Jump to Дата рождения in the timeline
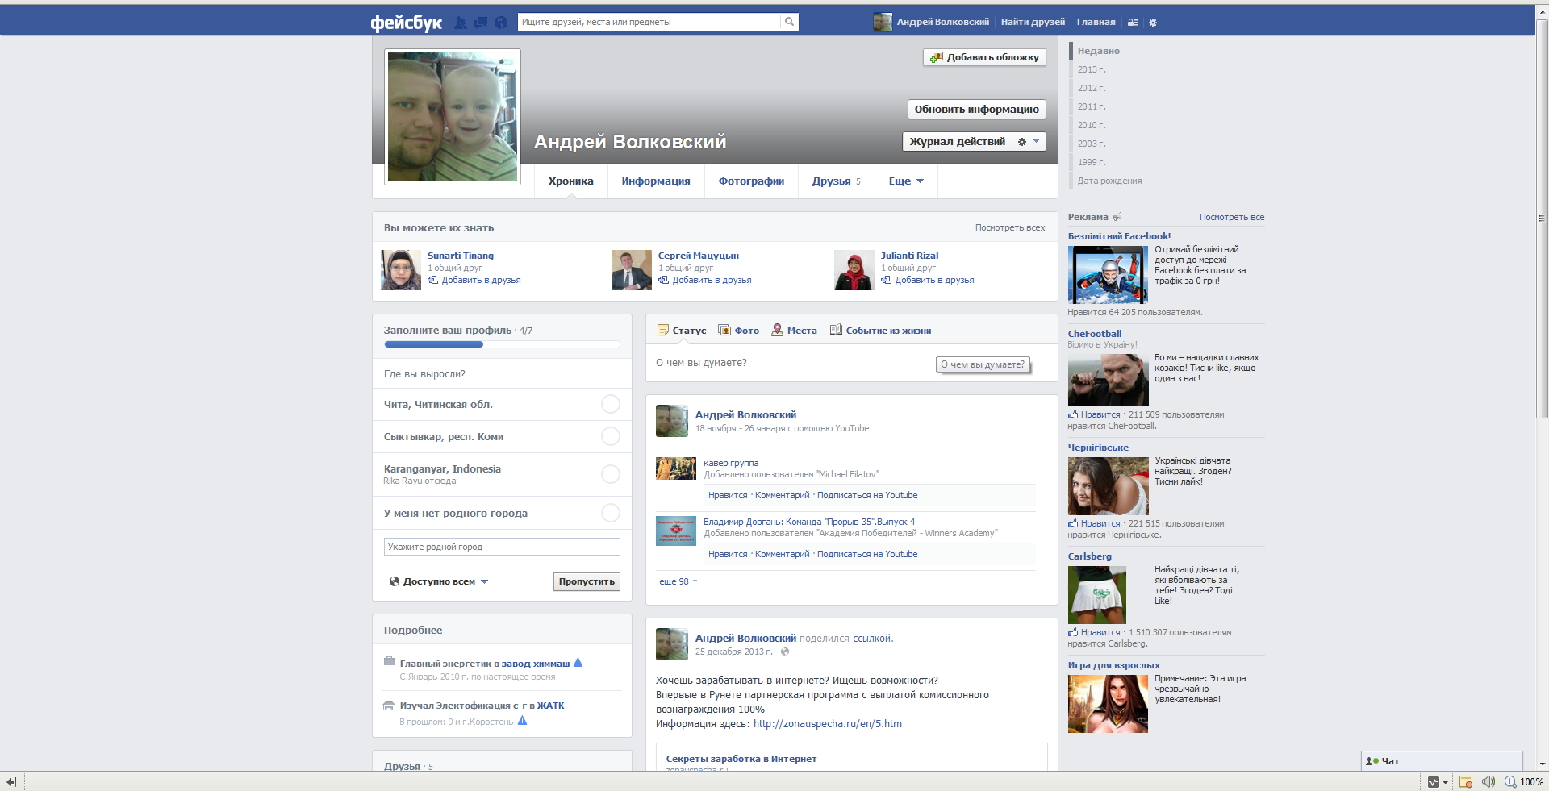Viewport: 1549px width, 791px height. tap(1109, 181)
